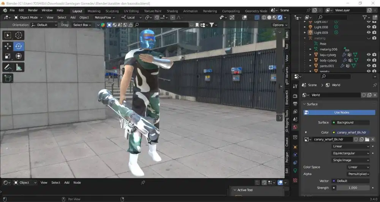Expand the pants.001 tree item

click(310, 66)
